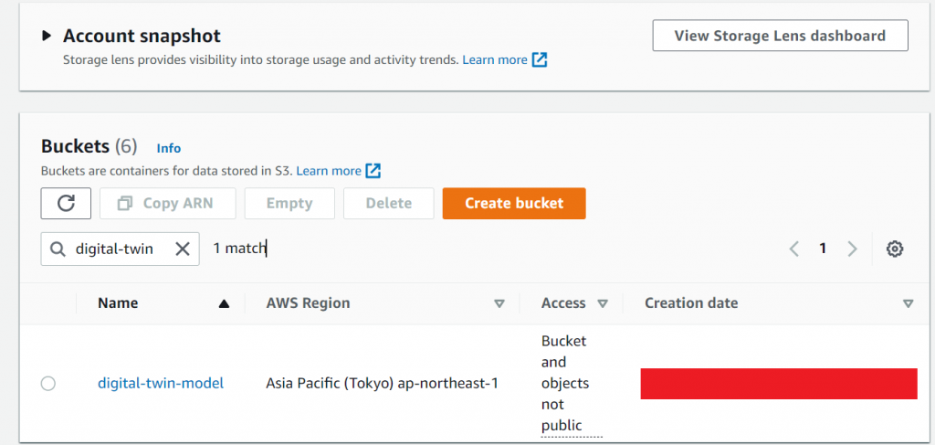Viewport: 935px width, 445px height.
Task: Go to previous page chevron
Action: coord(794,249)
